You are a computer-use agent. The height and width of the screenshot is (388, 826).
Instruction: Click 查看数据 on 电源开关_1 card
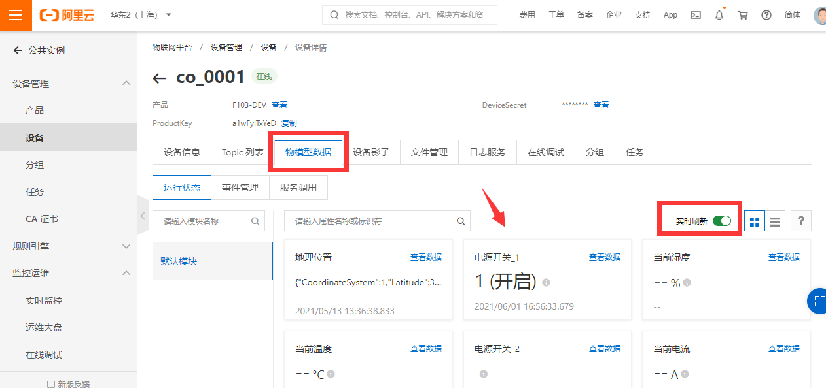click(x=604, y=257)
